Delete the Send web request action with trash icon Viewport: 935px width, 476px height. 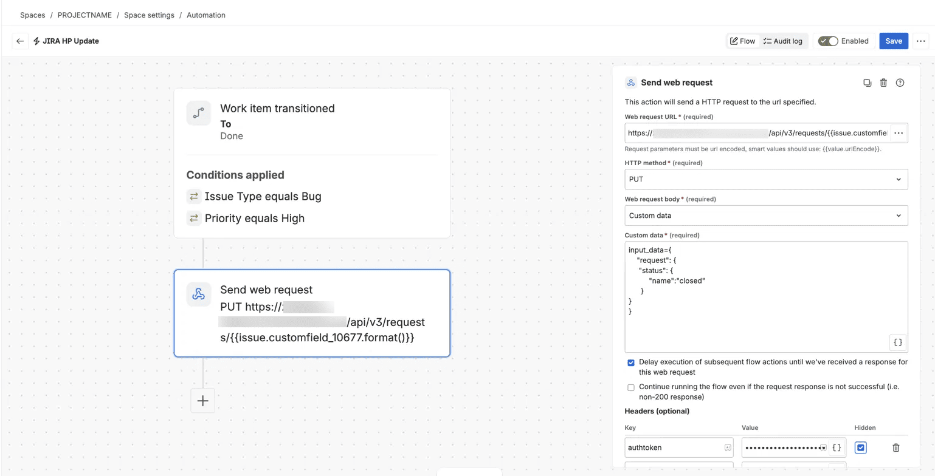tap(884, 83)
